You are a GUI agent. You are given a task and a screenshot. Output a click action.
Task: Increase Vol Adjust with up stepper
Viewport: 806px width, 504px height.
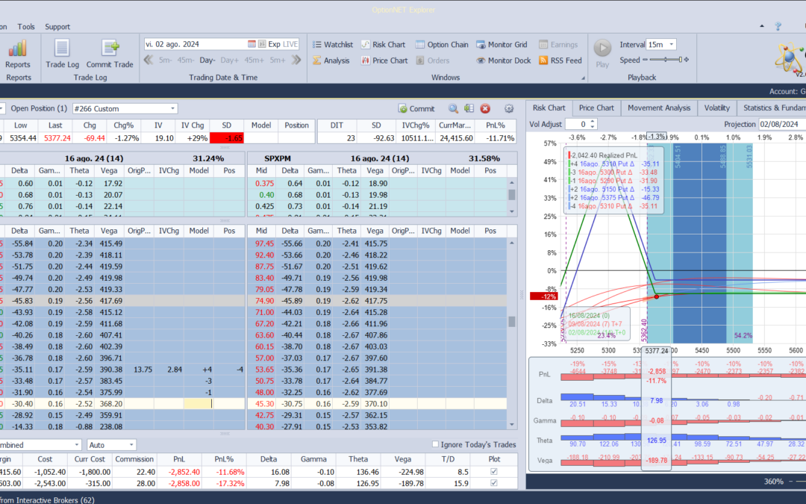593,122
